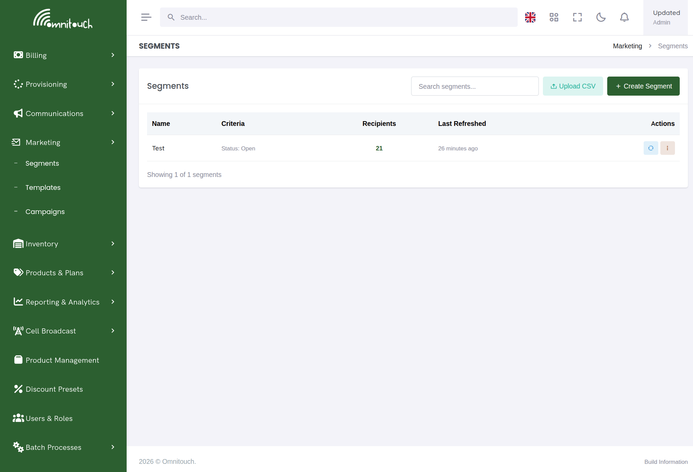The image size is (693, 472).
Task: Click the Upload CSV button
Action: [x=573, y=86]
